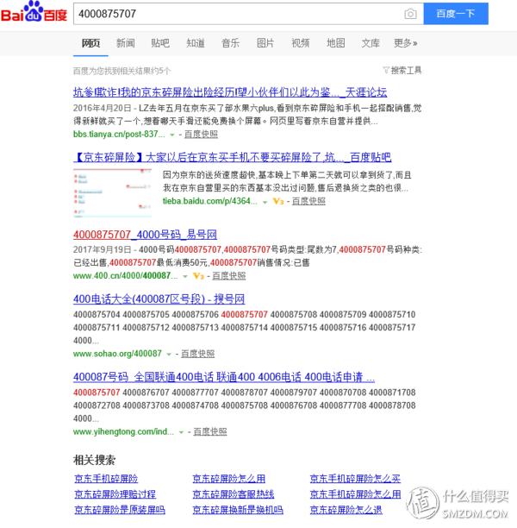The image size is (517, 528).
Task: Click the tieba result thumbnail image
Action: [112, 192]
